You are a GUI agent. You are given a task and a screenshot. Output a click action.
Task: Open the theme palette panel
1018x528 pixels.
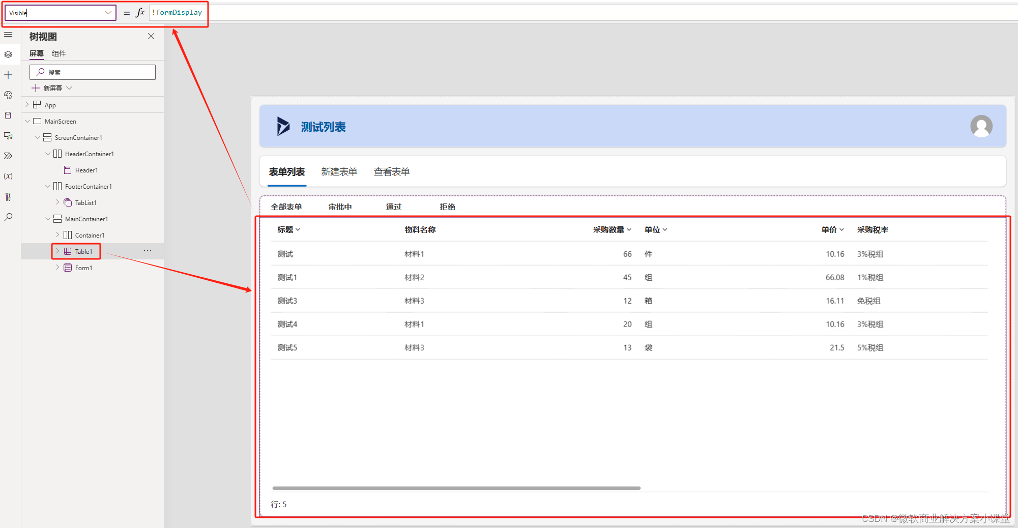click(8, 95)
